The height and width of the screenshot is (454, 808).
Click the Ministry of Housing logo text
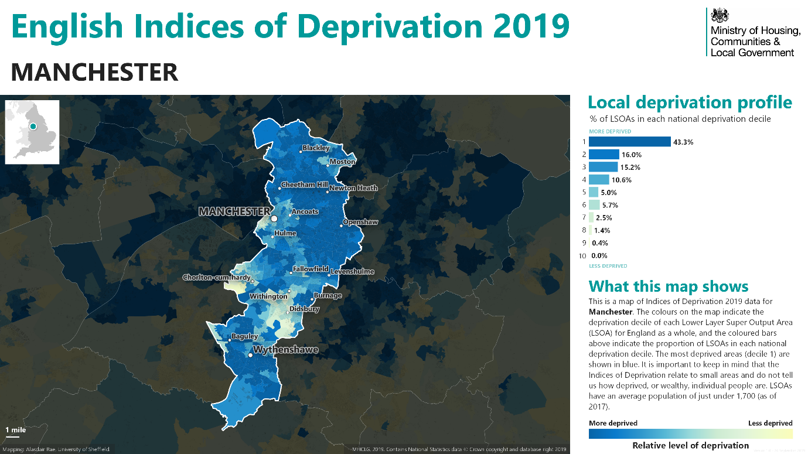pyautogui.click(x=755, y=42)
